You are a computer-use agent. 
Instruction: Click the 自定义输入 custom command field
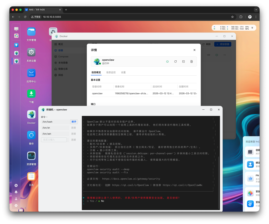54,140
